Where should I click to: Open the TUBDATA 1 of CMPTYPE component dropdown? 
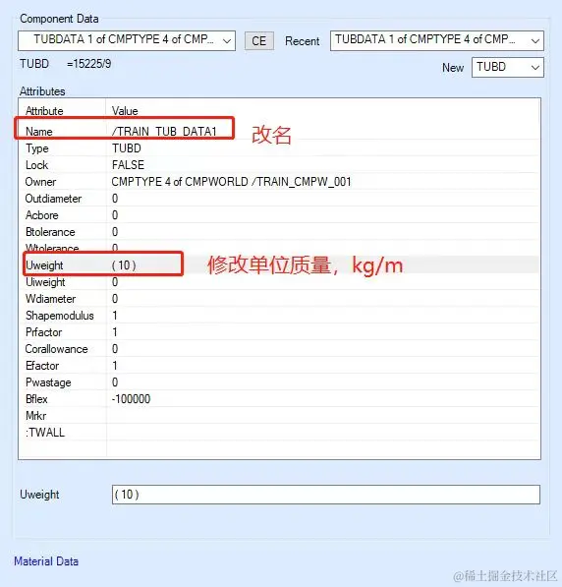127,40
